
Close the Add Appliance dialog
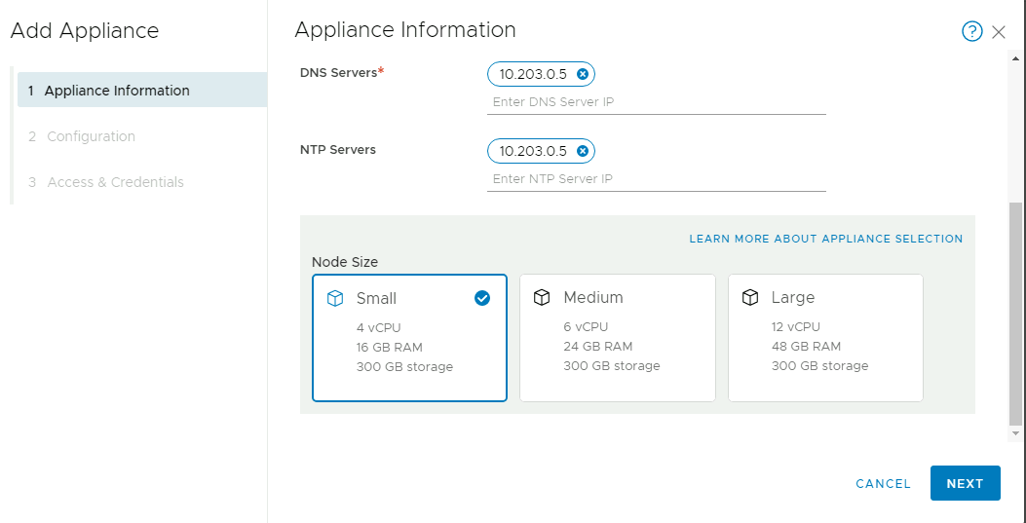(999, 32)
